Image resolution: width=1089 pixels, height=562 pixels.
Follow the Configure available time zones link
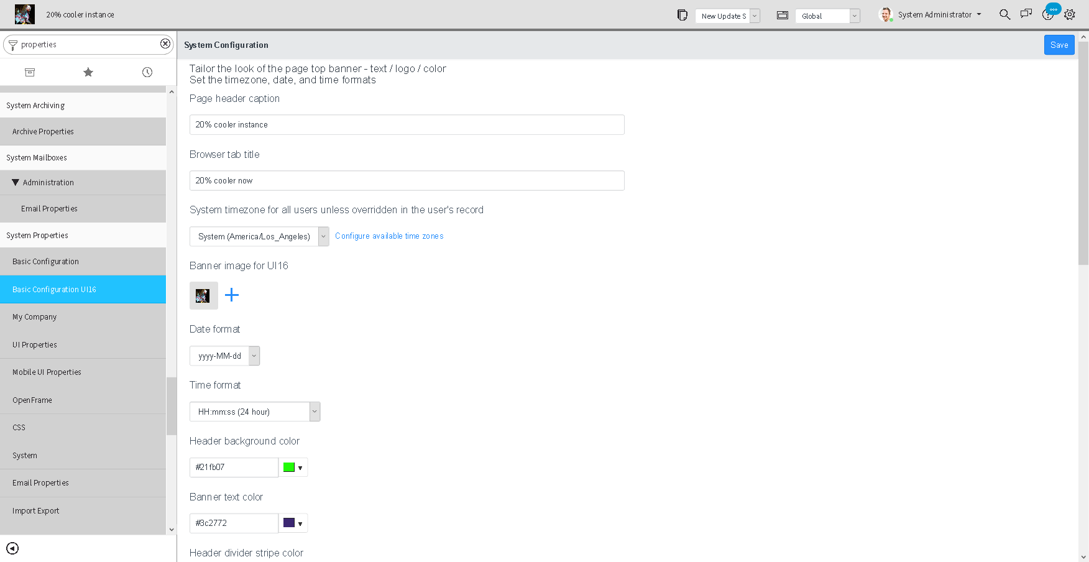click(x=389, y=236)
